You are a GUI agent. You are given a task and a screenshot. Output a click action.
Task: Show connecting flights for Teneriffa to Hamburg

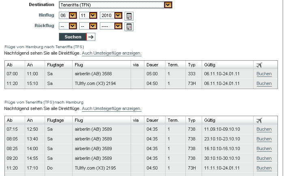tap(112, 109)
